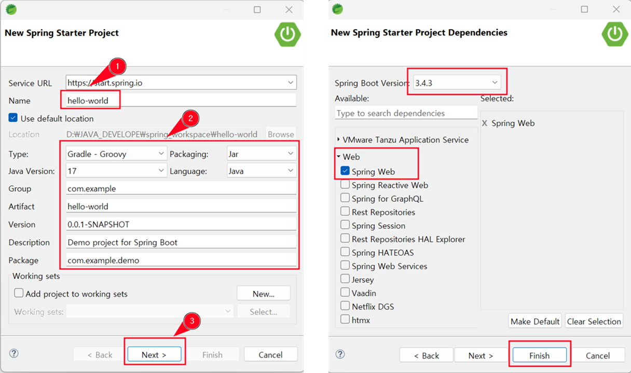Click Cancel in the New Spring Starter Project dialog
Screen dimensions: 631x373
pyautogui.click(x=270, y=355)
